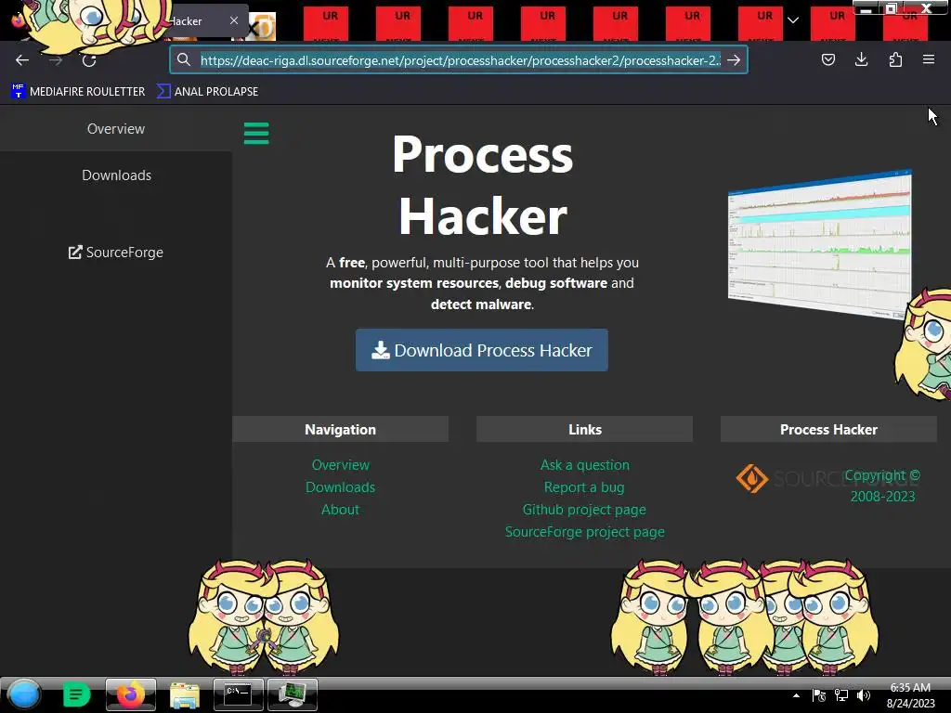
Task: Expand the list all tabs chevron
Action: (x=793, y=20)
